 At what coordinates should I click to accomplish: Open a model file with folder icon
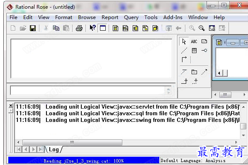click(23, 28)
